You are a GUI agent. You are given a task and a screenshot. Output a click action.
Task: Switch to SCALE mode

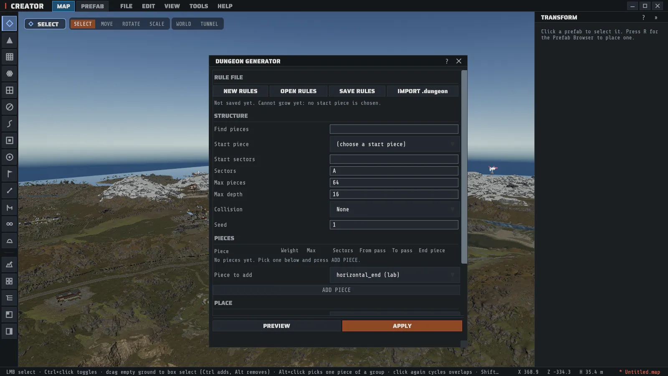(157, 24)
